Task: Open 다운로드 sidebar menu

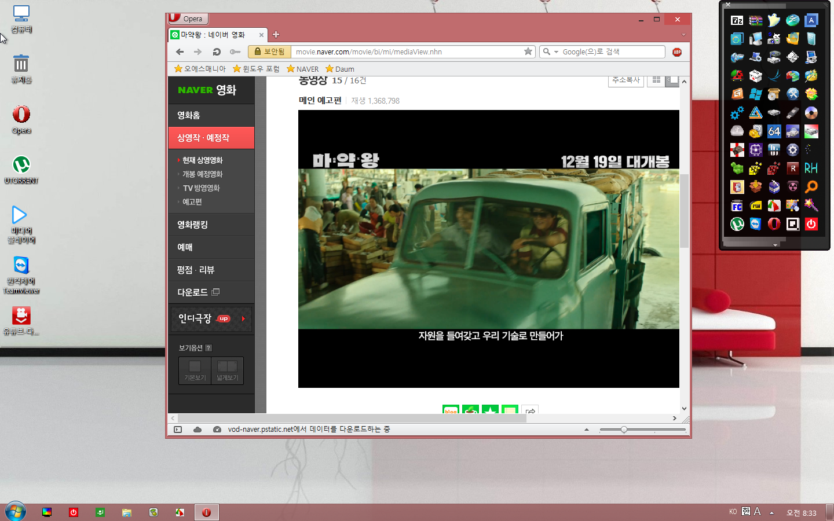Action: [211, 292]
